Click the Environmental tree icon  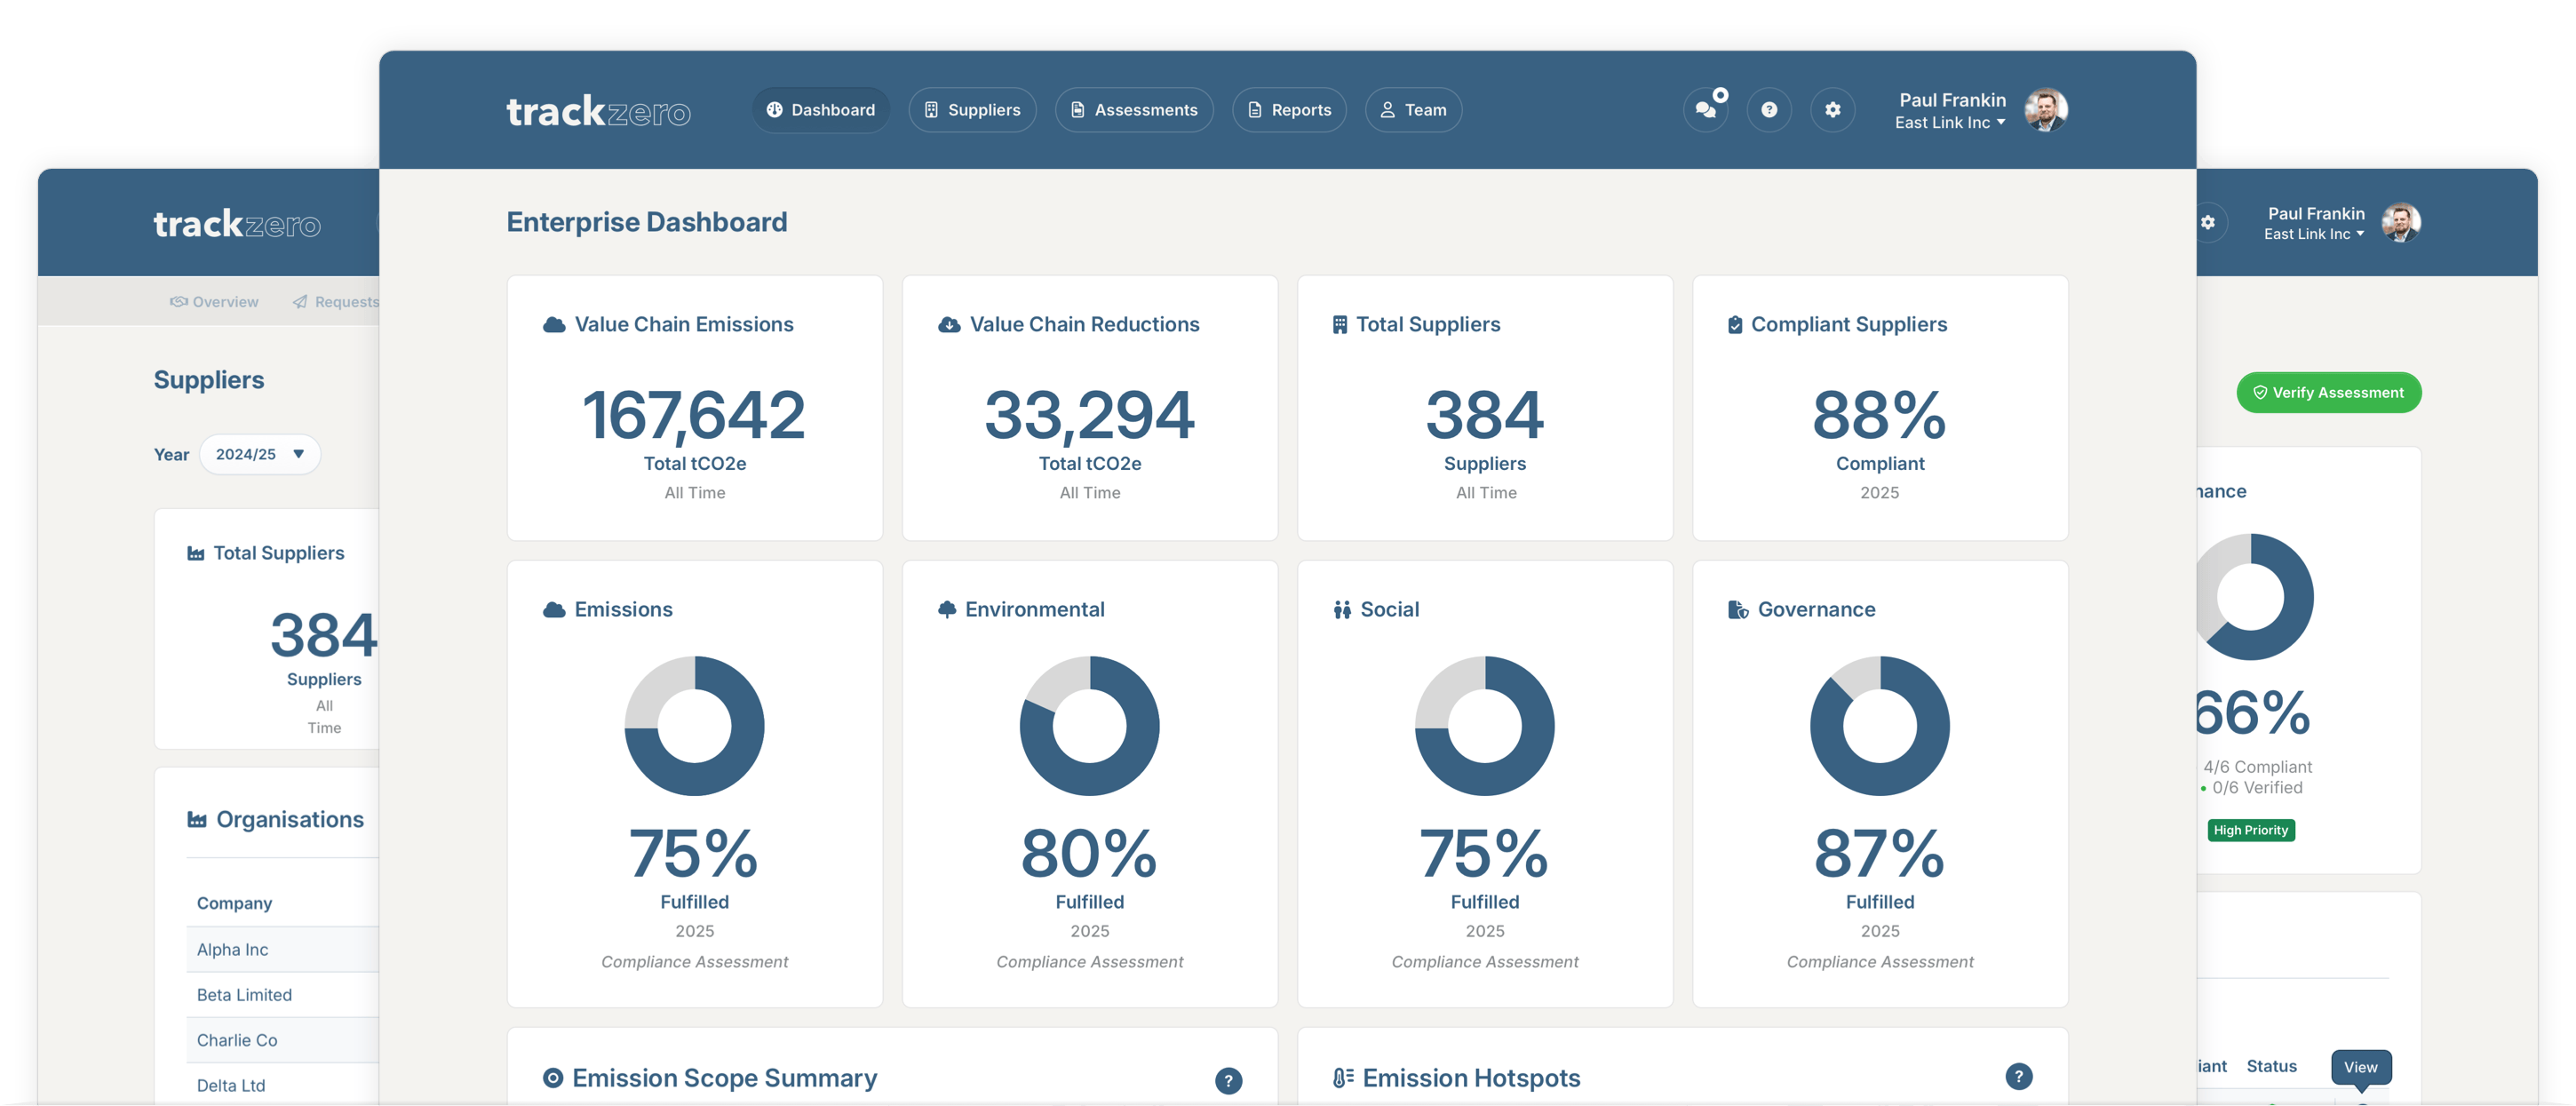tap(947, 610)
